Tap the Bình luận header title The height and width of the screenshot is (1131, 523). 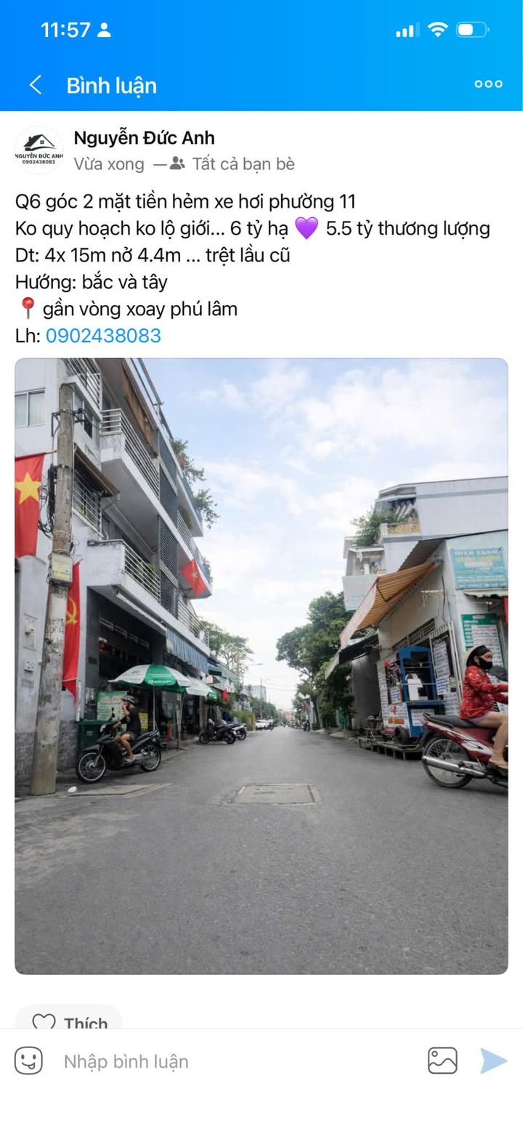click(x=112, y=85)
